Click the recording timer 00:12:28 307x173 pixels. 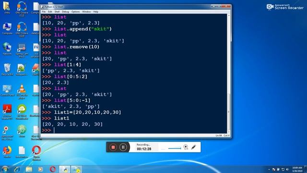[144, 149]
